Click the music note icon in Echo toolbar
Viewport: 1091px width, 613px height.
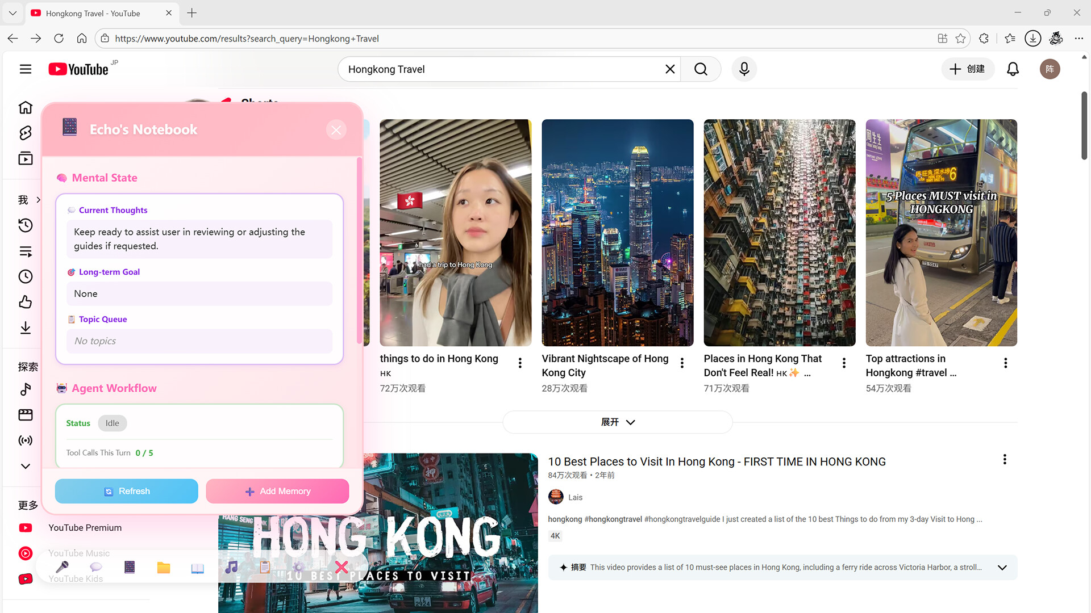[x=231, y=567]
